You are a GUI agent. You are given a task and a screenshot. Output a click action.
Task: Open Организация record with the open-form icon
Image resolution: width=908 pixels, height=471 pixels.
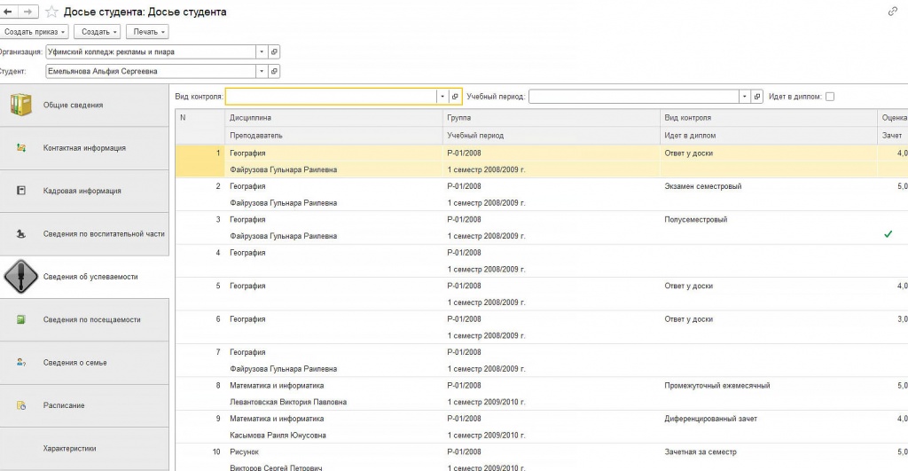click(x=274, y=51)
